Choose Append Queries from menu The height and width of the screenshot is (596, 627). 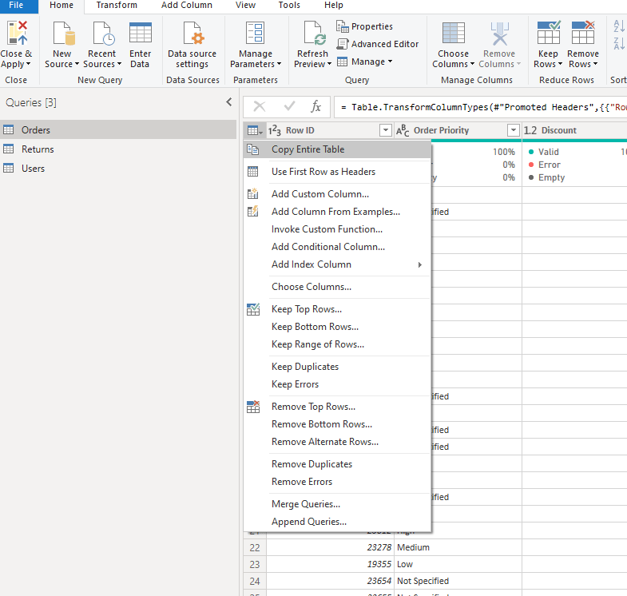click(x=337, y=522)
